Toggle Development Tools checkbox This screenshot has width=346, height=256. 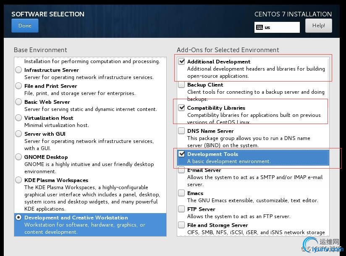[181, 154]
